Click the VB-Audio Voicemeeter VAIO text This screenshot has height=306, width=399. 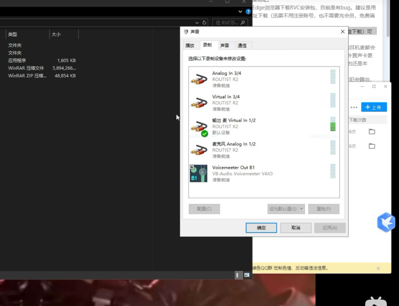[x=242, y=174]
